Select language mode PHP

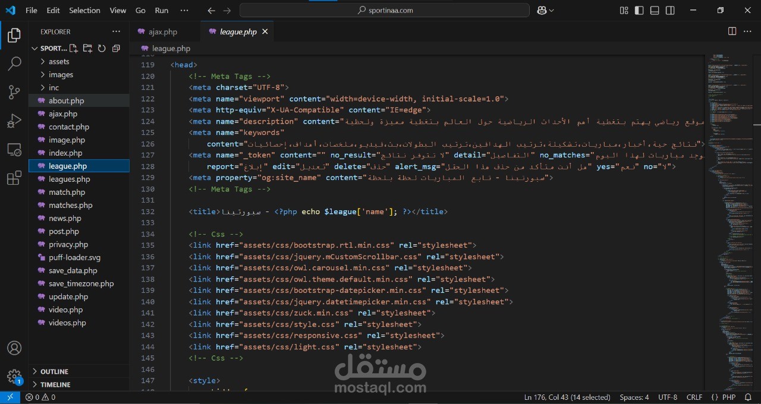point(729,397)
